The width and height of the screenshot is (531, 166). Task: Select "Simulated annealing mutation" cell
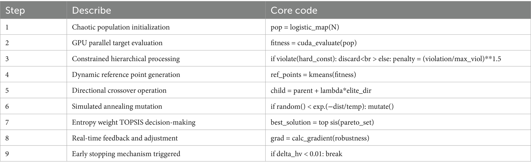(x=117, y=106)
